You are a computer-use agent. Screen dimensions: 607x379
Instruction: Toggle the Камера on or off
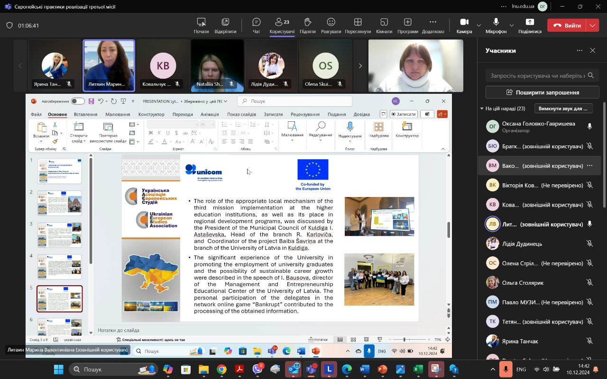(464, 26)
